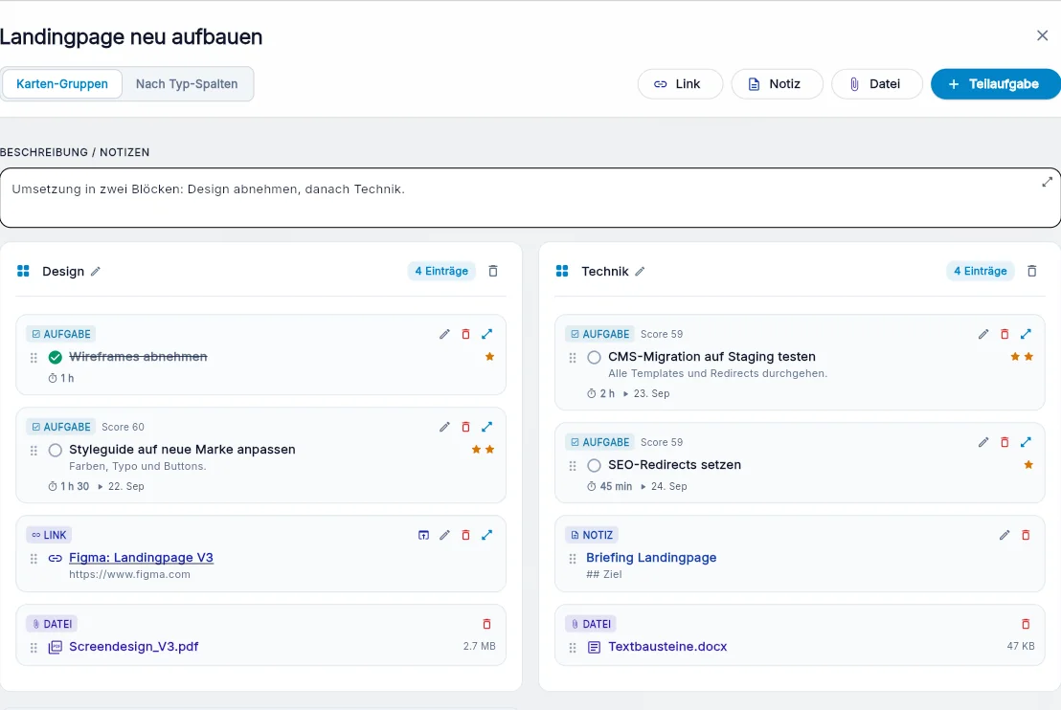Delete the Technik card group

coord(1032,271)
